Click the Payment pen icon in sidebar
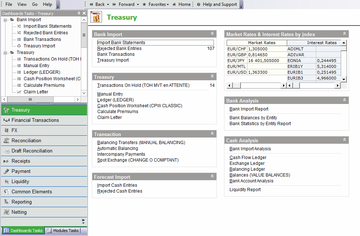 pyautogui.click(x=6, y=171)
